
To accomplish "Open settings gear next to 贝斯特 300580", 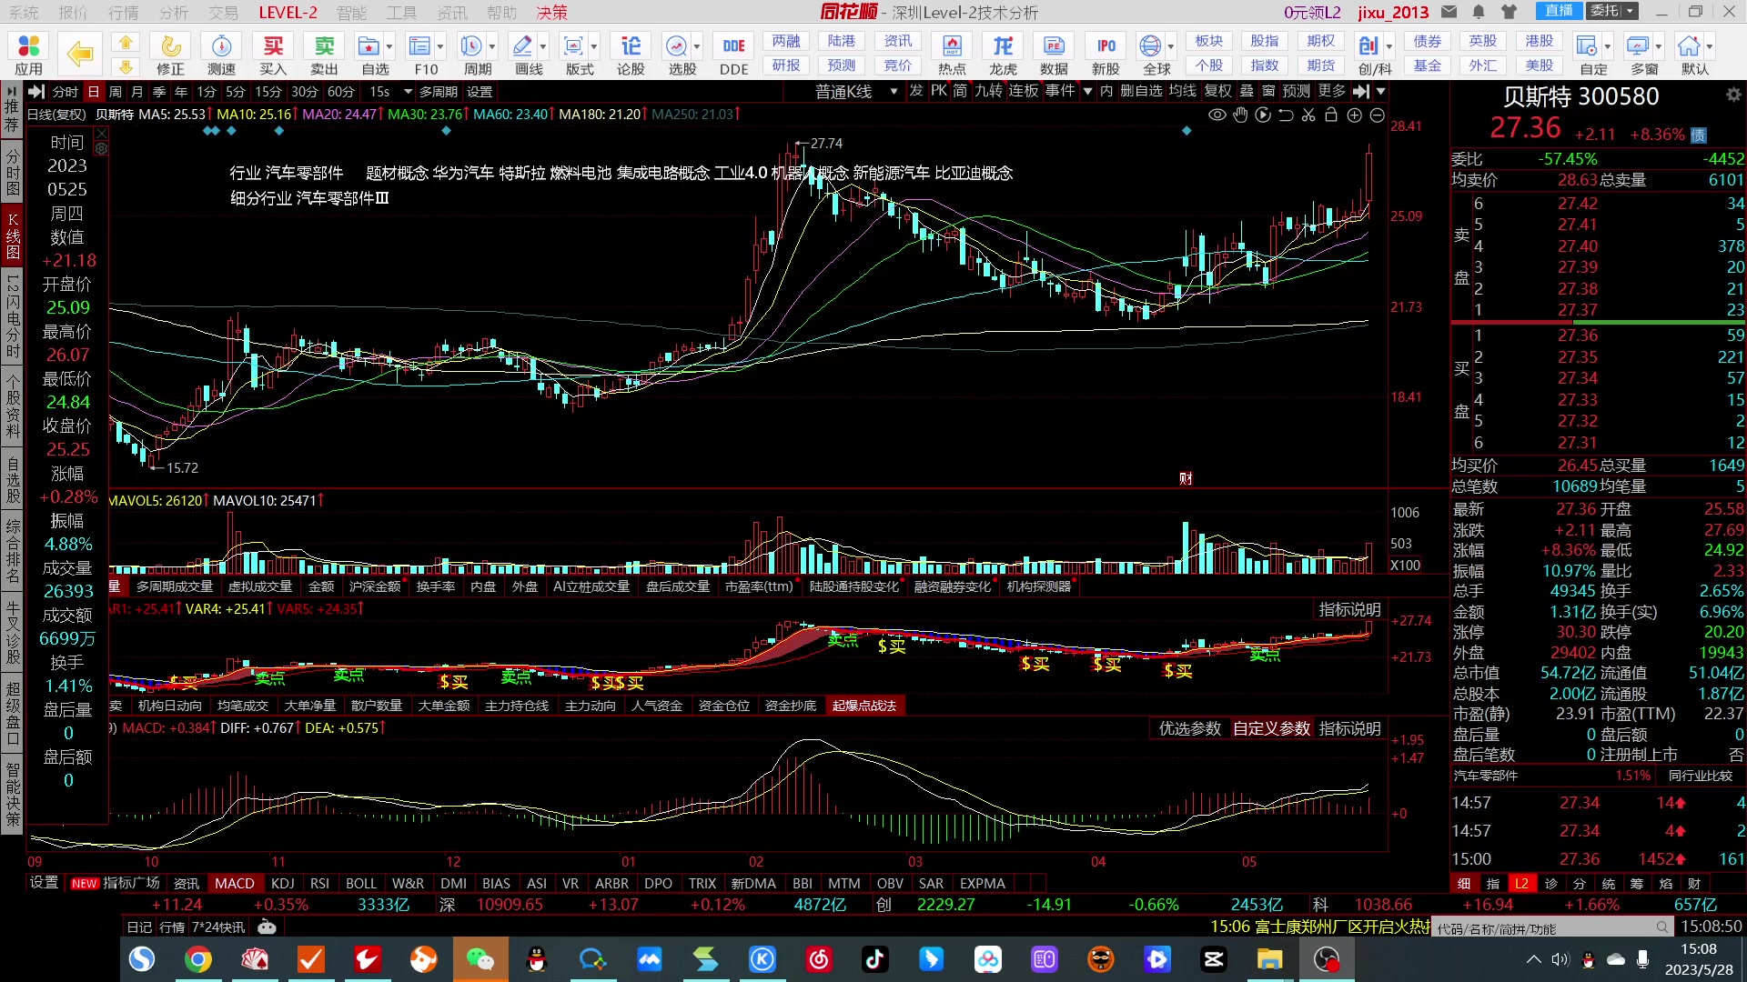I will pos(1733,95).
